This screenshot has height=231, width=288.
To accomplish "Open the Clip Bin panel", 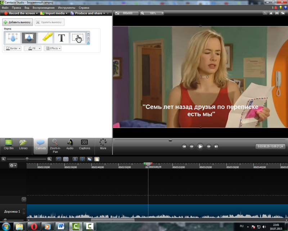I will pos(9,145).
